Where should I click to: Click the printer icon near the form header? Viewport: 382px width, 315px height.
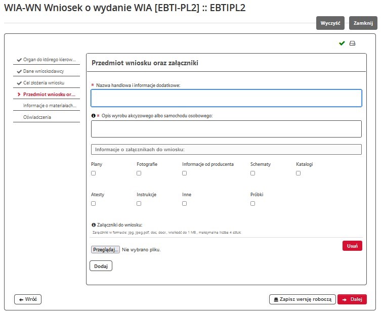point(352,43)
